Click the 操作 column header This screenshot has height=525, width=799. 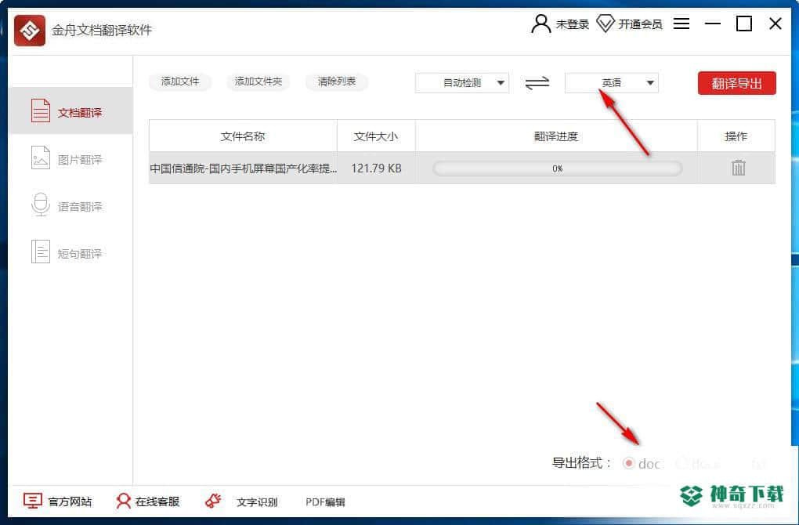[736, 136]
